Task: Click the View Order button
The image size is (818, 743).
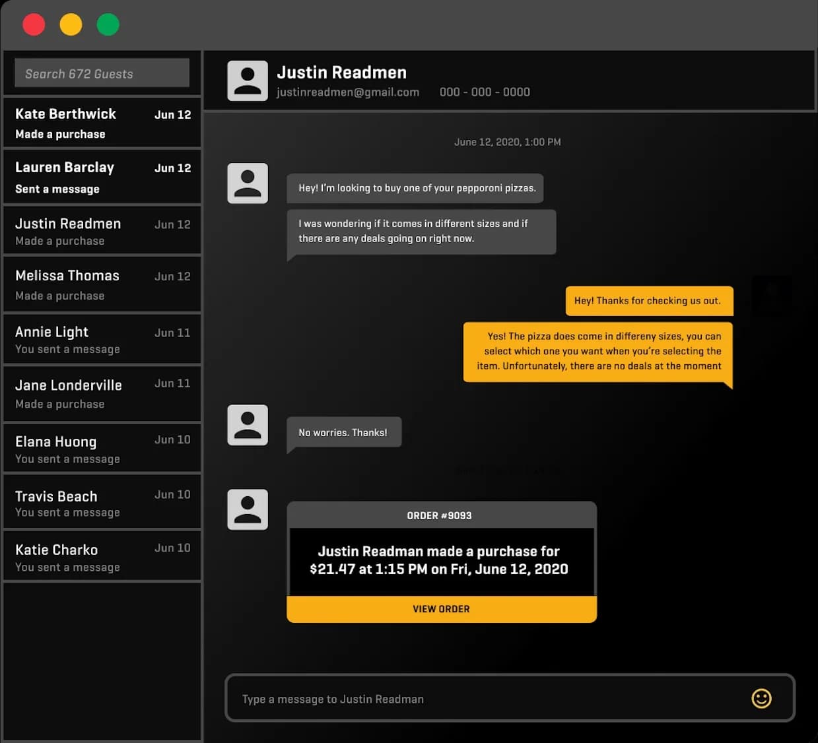Action: (442, 609)
